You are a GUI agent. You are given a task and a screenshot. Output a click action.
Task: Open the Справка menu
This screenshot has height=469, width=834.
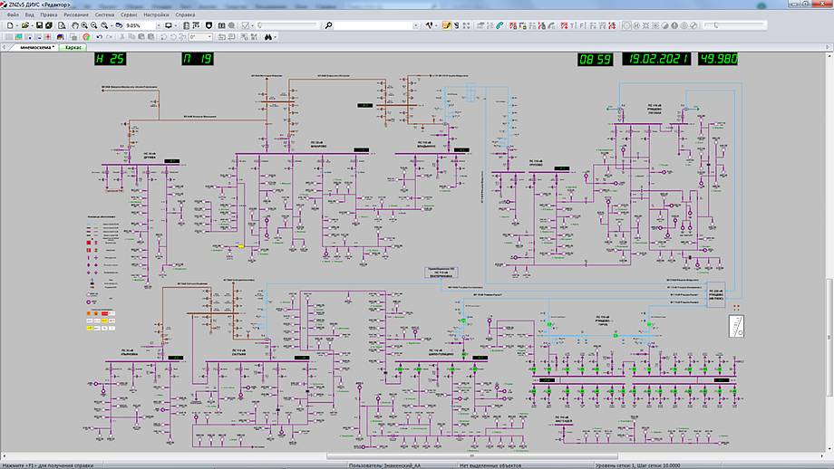[x=185, y=15]
